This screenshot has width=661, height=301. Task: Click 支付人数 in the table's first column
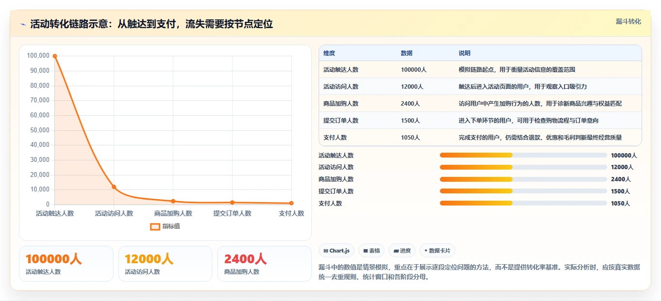[335, 138]
